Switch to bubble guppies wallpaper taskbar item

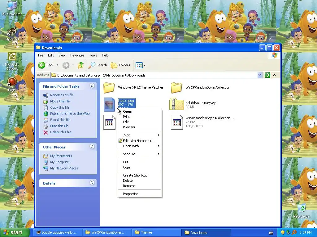[57, 233]
